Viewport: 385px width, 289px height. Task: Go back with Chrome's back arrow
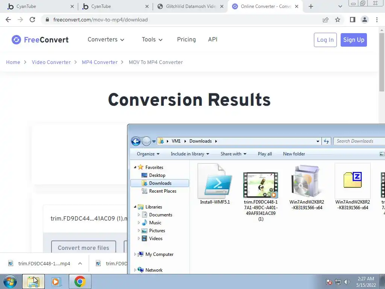8,20
